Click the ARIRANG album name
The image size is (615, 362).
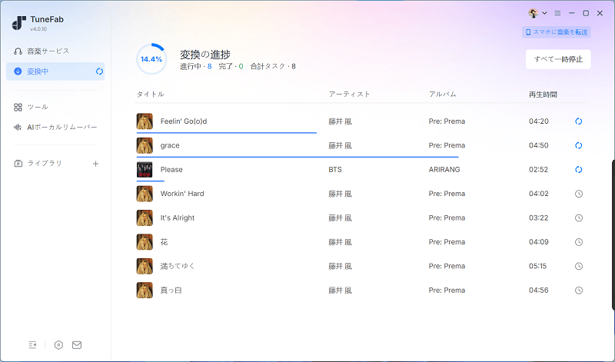[444, 169]
